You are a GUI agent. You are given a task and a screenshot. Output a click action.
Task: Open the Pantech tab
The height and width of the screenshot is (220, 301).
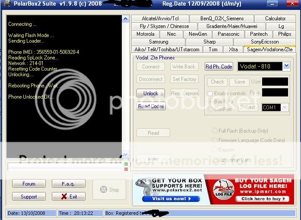click(259, 34)
